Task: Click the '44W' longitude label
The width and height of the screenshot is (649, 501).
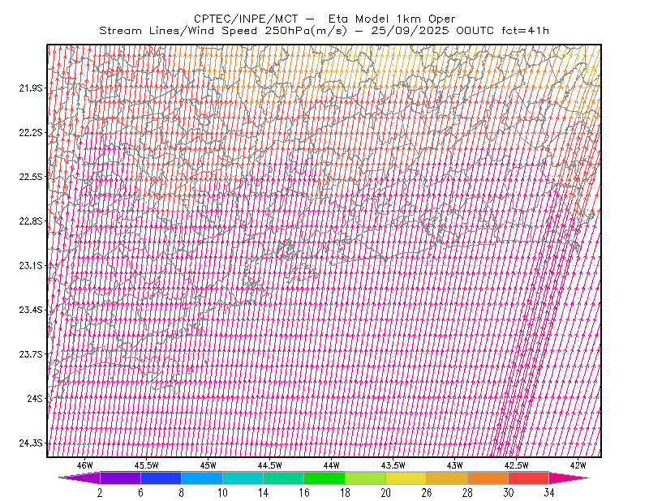Action: (x=332, y=465)
